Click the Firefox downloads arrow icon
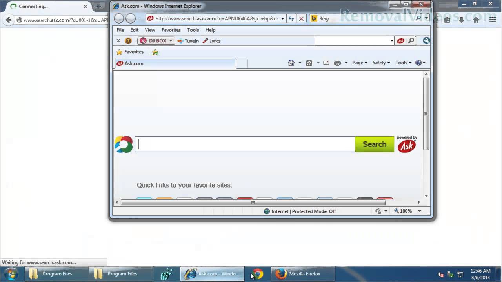This screenshot has width=502, height=282. (x=461, y=20)
